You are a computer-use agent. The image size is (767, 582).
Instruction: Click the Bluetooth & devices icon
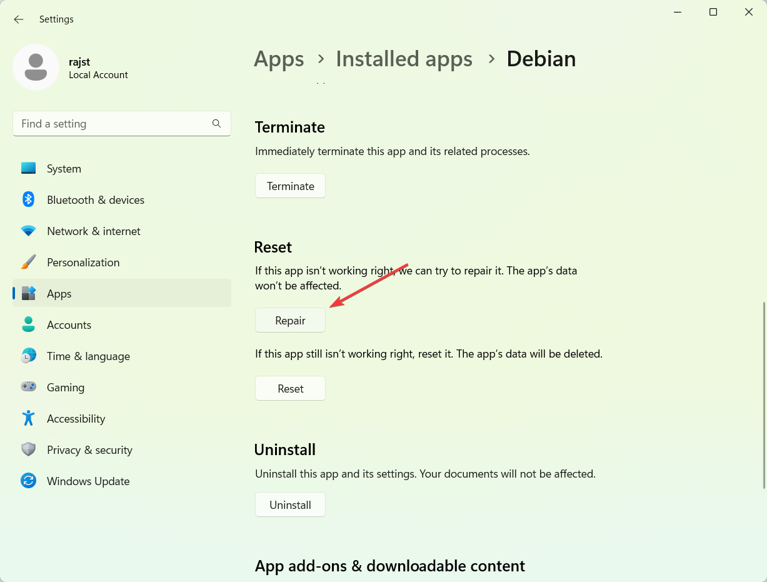point(28,199)
